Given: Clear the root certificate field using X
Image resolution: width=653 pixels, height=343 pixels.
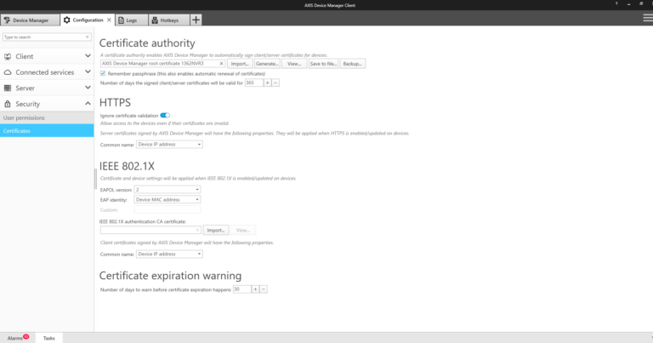Looking at the screenshot, I should point(222,63).
